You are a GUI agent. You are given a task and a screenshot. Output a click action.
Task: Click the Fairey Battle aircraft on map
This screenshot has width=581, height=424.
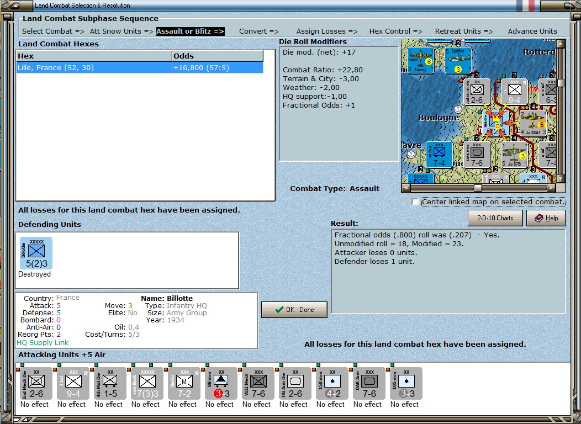(420, 60)
